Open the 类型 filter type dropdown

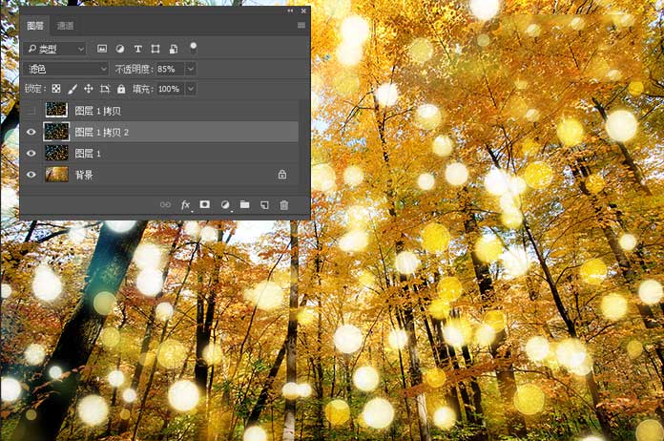(x=55, y=49)
